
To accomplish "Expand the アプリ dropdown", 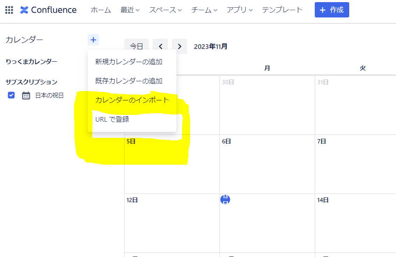I will coord(239,10).
